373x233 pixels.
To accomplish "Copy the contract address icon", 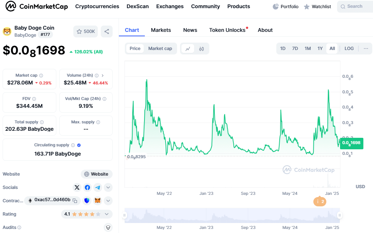I will [75, 201].
